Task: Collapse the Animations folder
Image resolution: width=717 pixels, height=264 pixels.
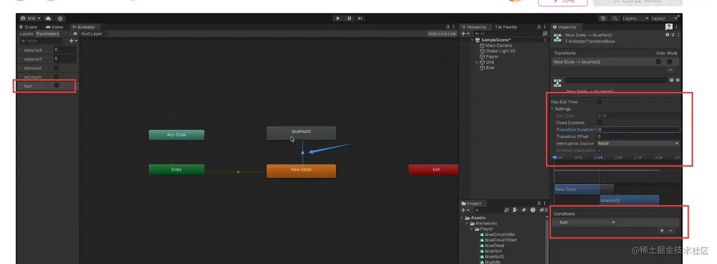Action: pyautogui.click(x=466, y=223)
